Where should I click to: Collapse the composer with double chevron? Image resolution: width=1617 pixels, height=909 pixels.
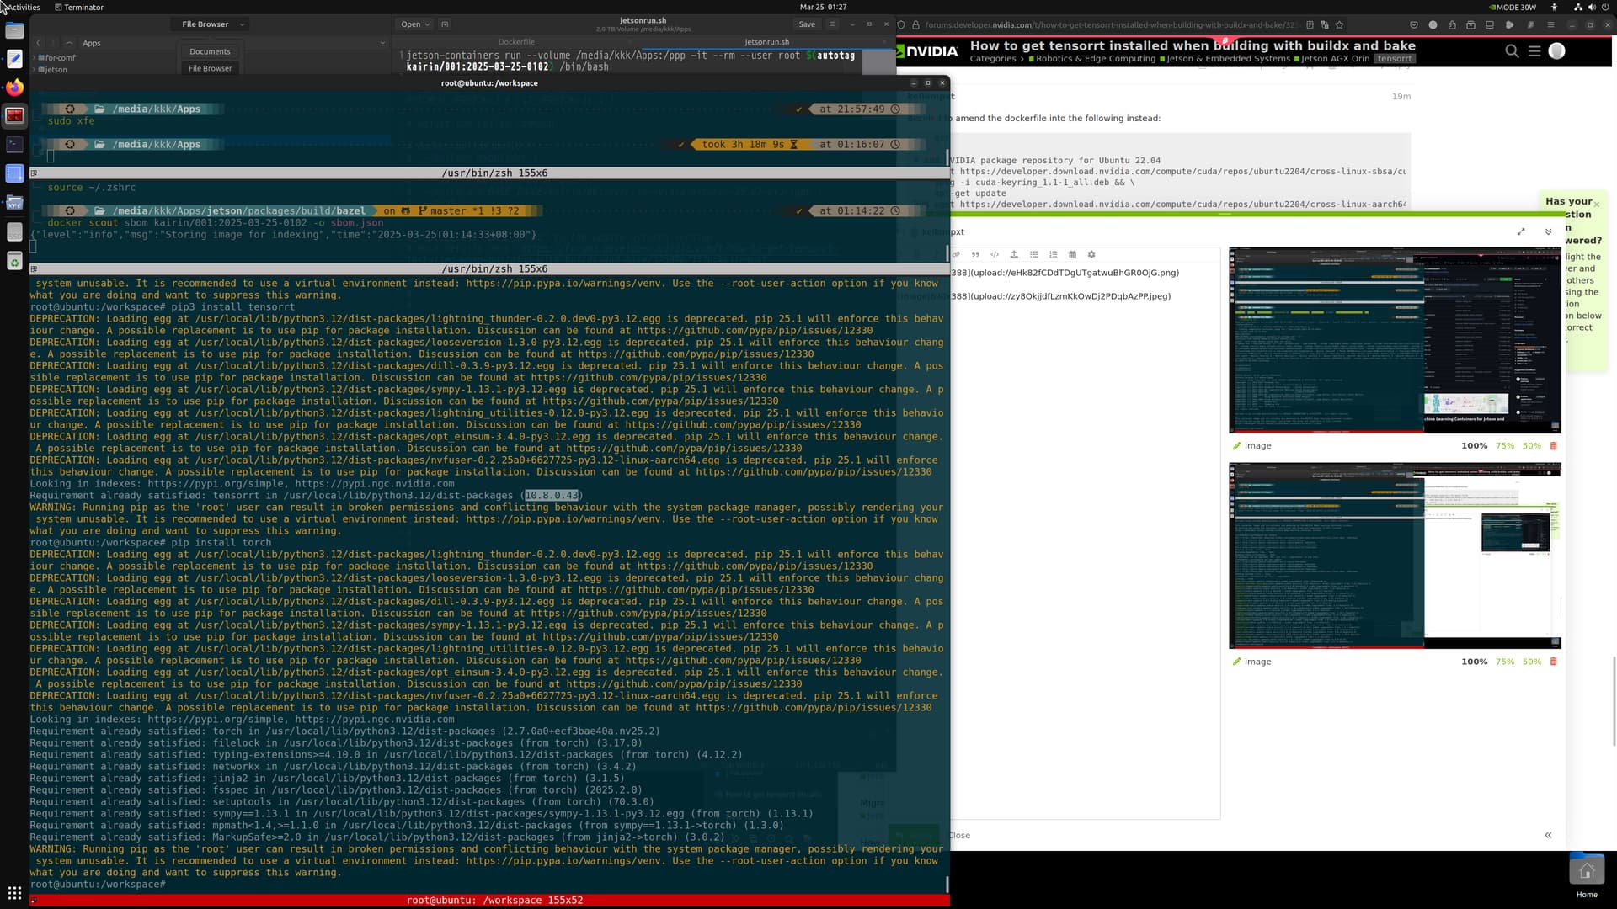[1548, 231]
